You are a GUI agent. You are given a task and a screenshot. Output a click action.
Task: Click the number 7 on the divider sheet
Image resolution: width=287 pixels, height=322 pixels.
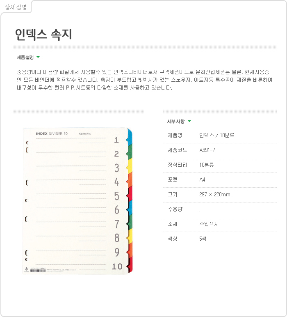coord(116,224)
